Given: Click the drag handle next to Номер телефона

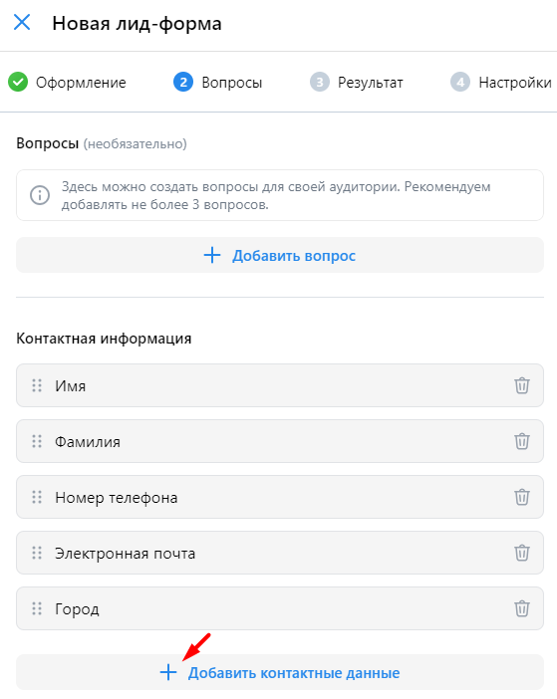Looking at the screenshot, I should tap(37, 497).
